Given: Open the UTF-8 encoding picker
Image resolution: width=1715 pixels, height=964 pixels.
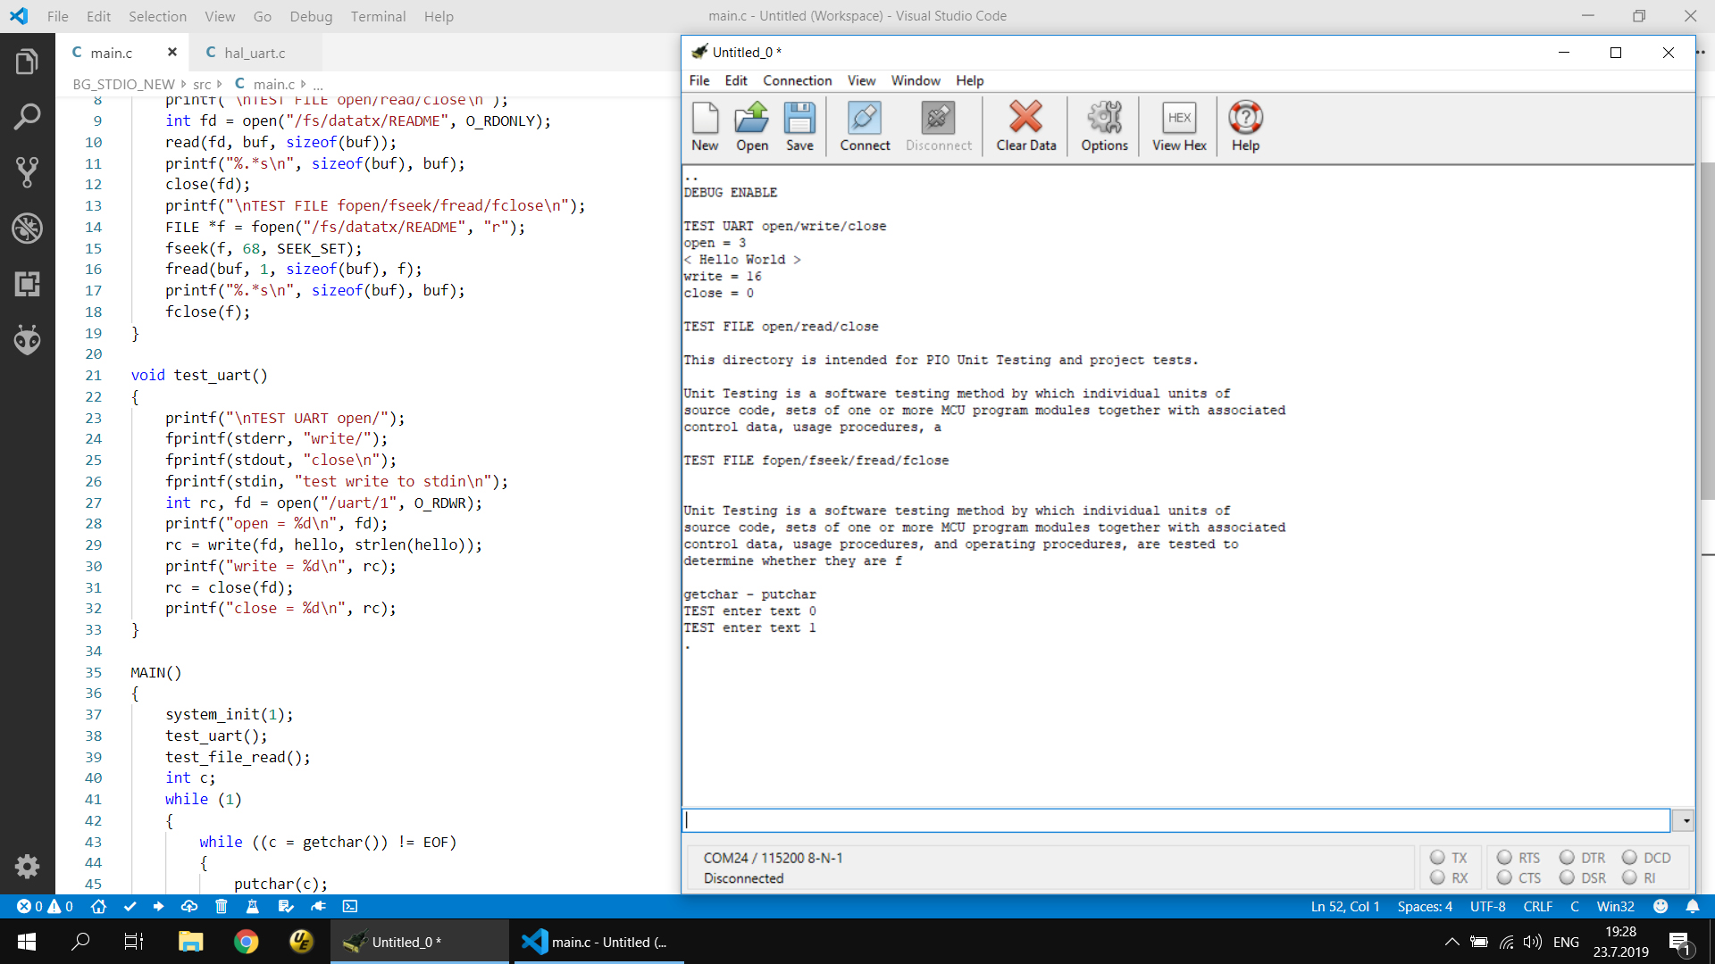Looking at the screenshot, I should coord(1487,906).
